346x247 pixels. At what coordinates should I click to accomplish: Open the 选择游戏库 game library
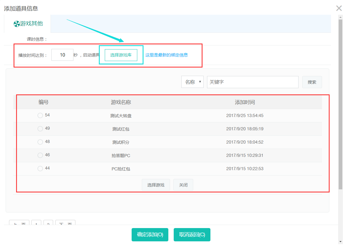click(121, 55)
